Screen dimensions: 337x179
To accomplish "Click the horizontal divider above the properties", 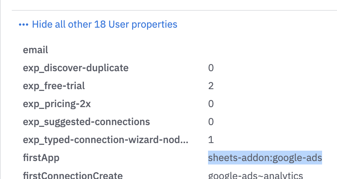I will coord(174,10).
